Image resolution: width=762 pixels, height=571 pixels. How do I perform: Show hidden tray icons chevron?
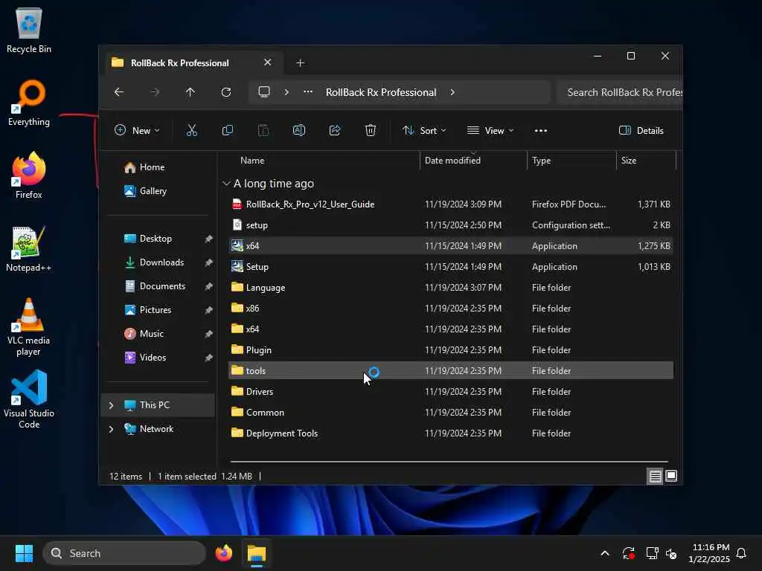coord(605,553)
